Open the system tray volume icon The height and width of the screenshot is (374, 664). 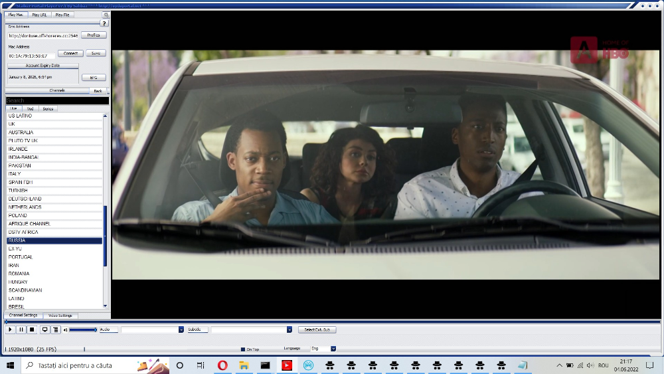(x=590, y=365)
